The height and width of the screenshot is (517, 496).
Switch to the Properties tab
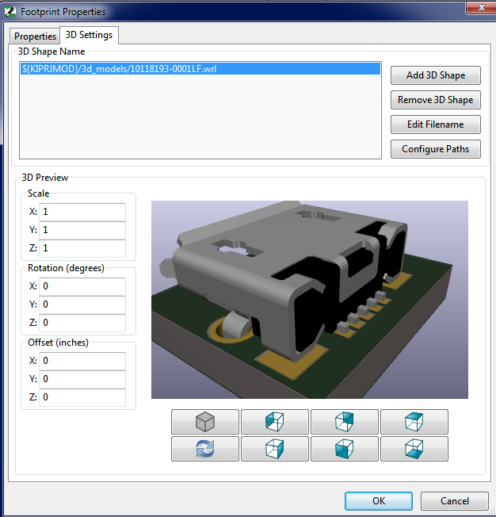click(35, 36)
